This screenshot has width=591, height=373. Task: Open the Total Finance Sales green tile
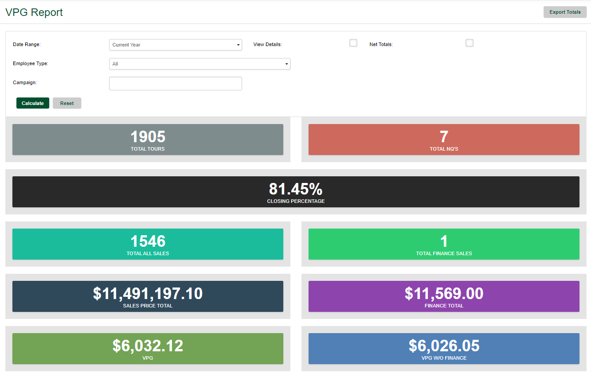point(444,244)
